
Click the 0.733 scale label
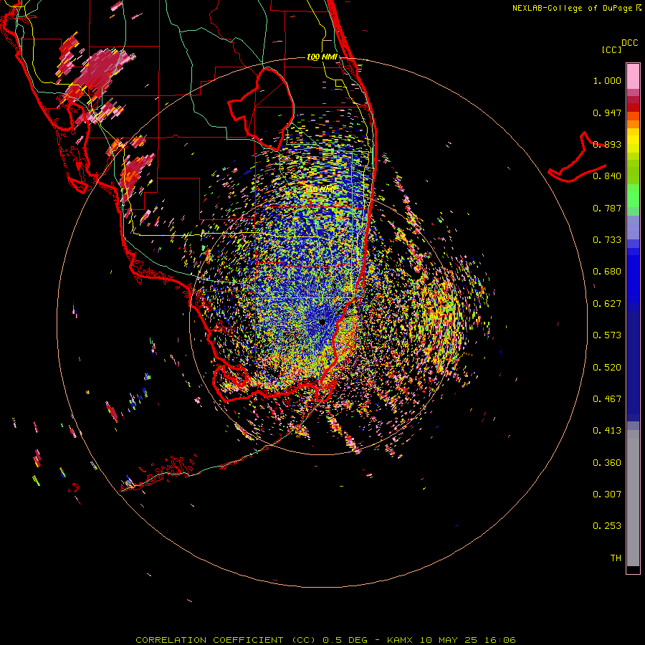[x=607, y=240]
